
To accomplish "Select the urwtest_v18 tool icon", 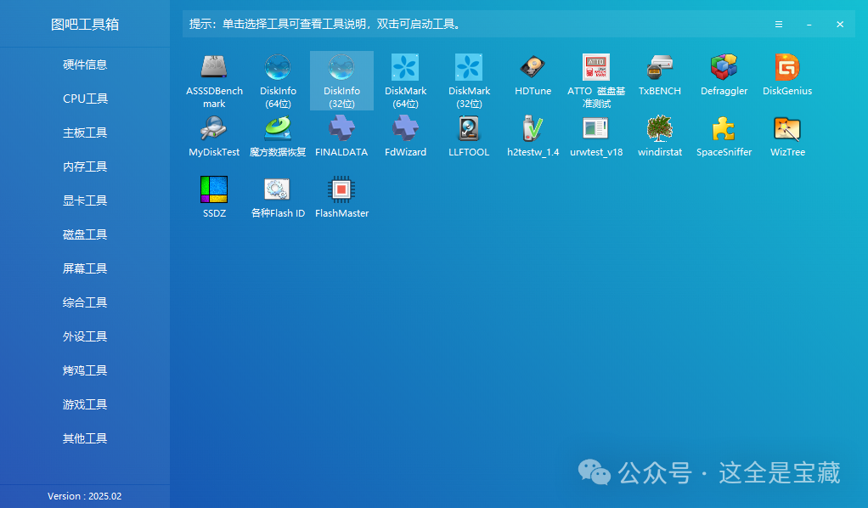I will (x=596, y=128).
